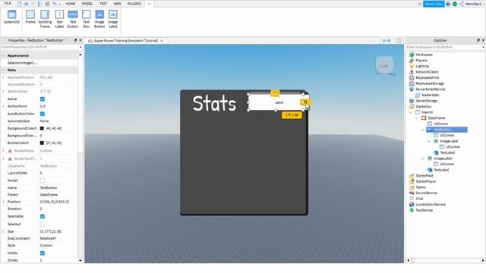This screenshot has width=486, height=273.
Task: Switch to the TEST ribbon tab
Action: click(x=103, y=4)
